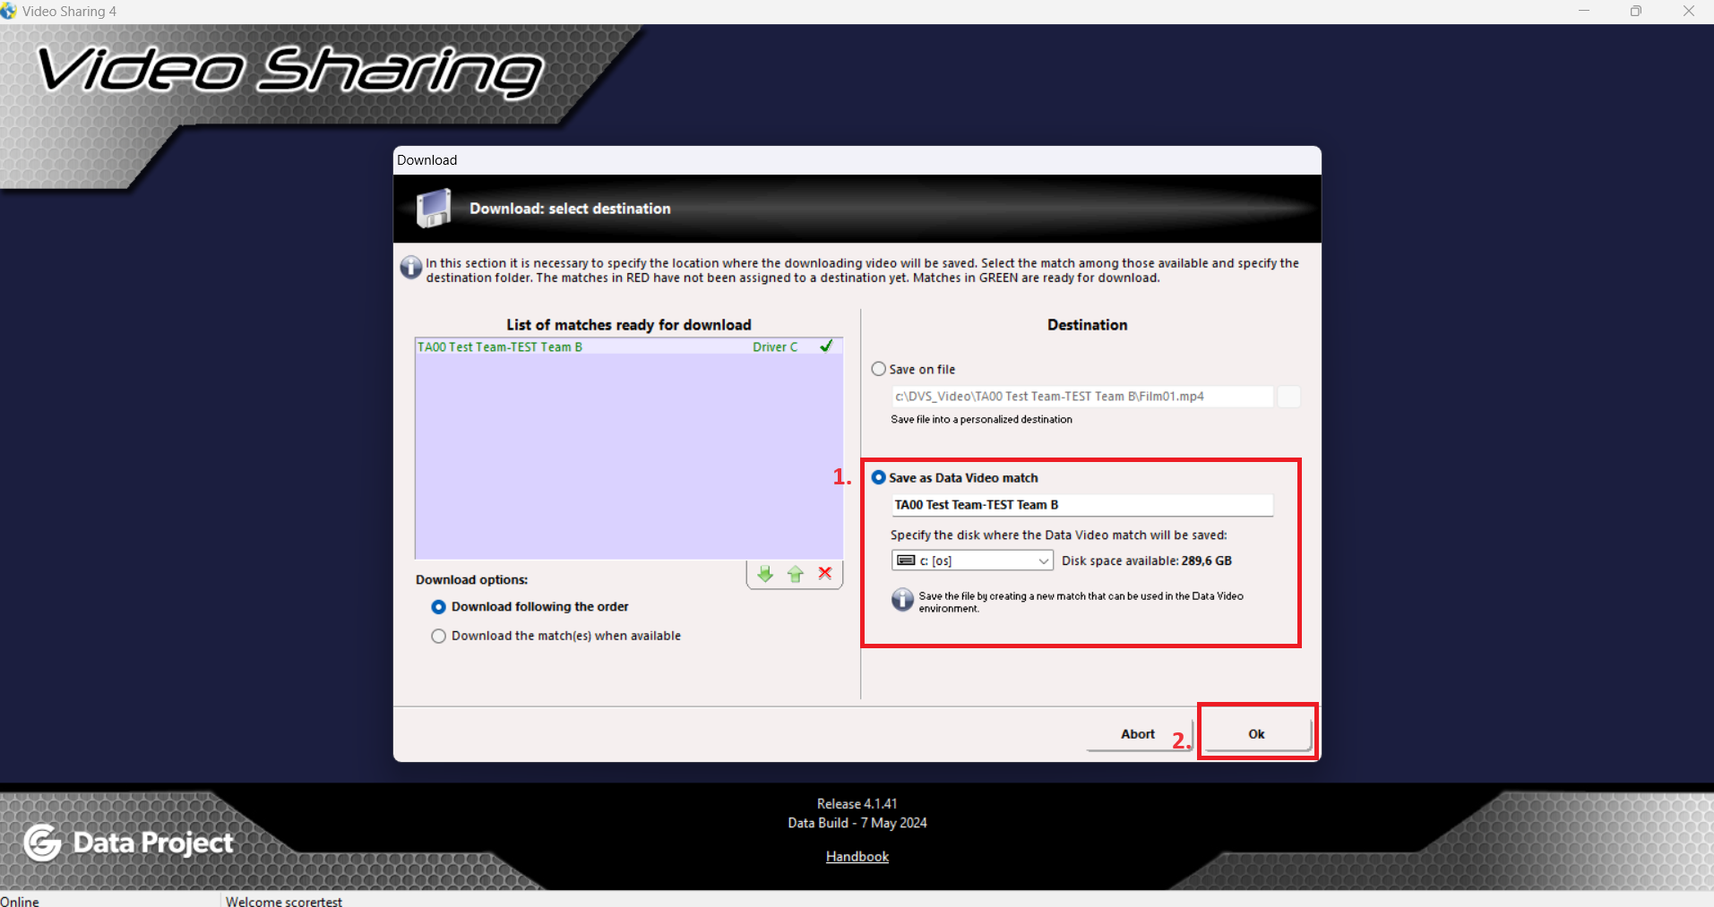This screenshot has width=1714, height=907.
Task: Click the Abort button
Action: 1138,733
